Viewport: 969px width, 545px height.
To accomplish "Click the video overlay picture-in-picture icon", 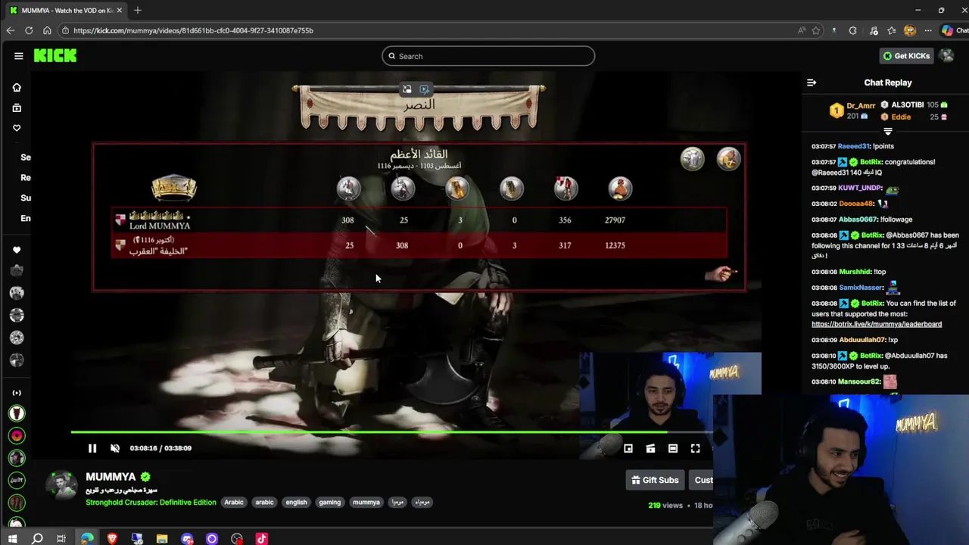I will click(x=407, y=89).
